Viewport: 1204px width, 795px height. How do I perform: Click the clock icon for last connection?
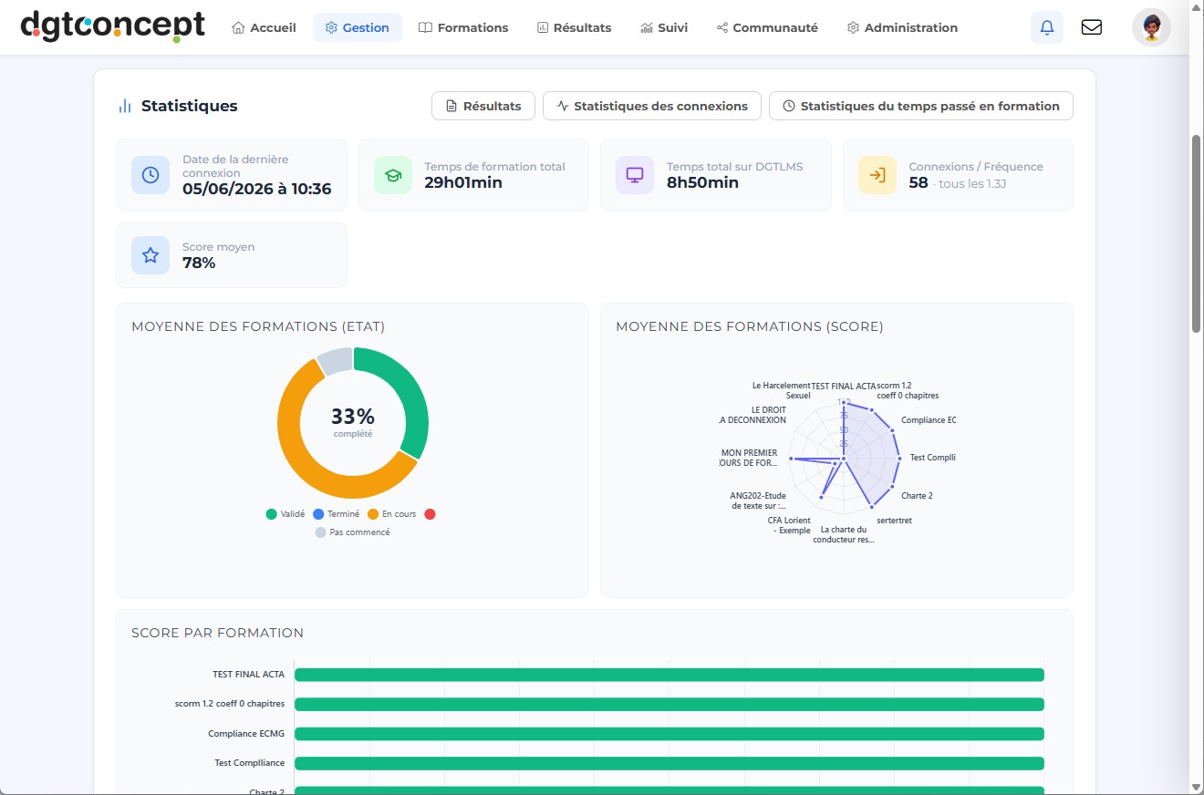pos(150,175)
